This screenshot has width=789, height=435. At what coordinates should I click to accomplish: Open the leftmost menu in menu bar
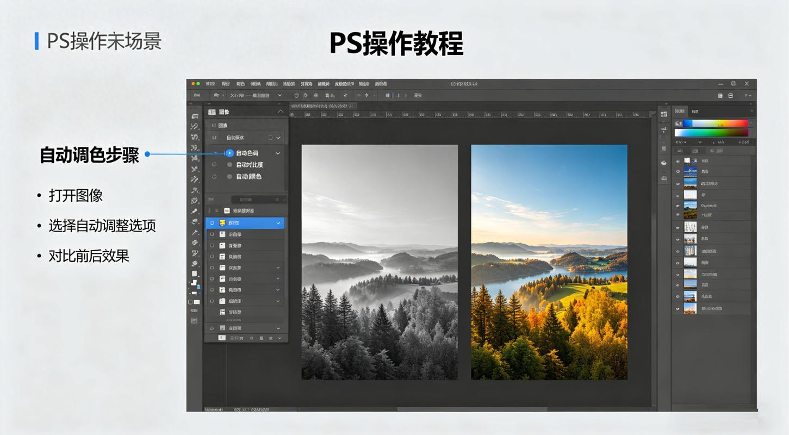(210, 84)
